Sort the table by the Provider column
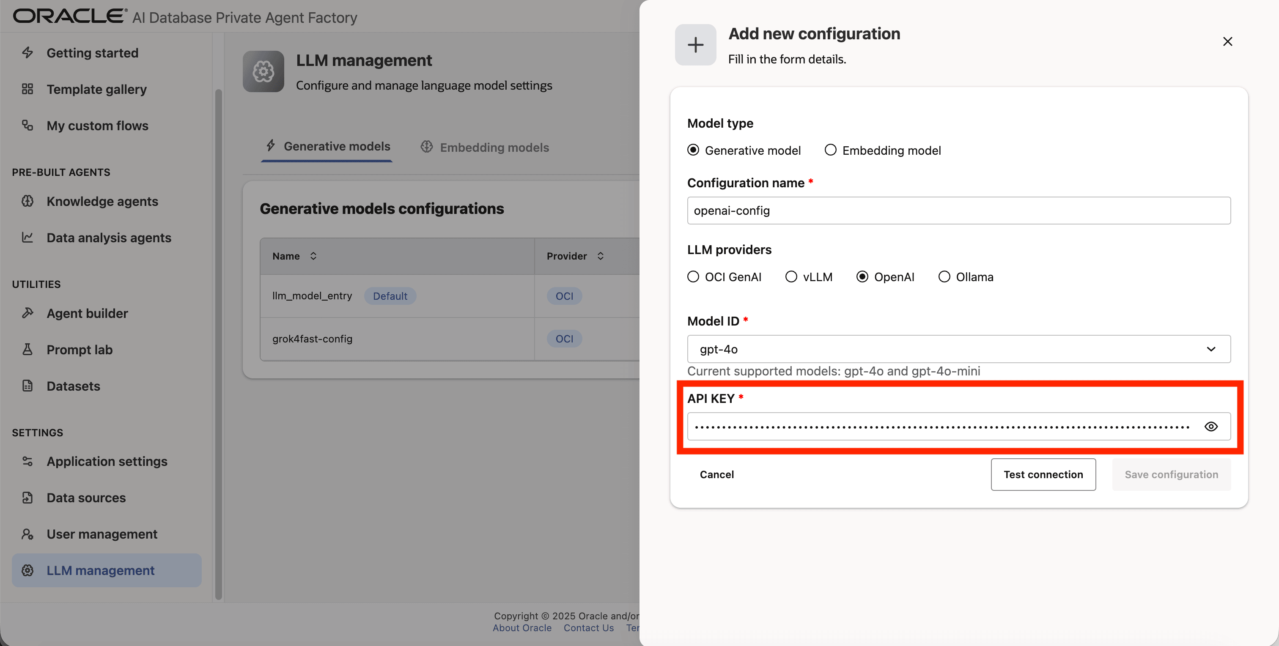This screenshot has width=1279, height=646. pyautogui.click(x=600, y=256)
